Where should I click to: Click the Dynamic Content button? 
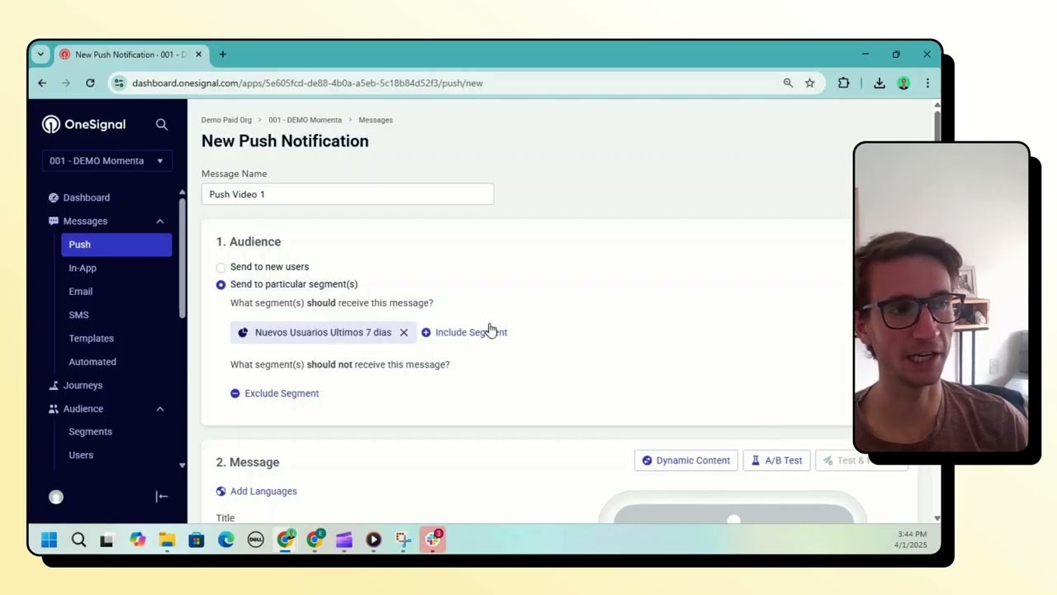[x=686, y=460]
